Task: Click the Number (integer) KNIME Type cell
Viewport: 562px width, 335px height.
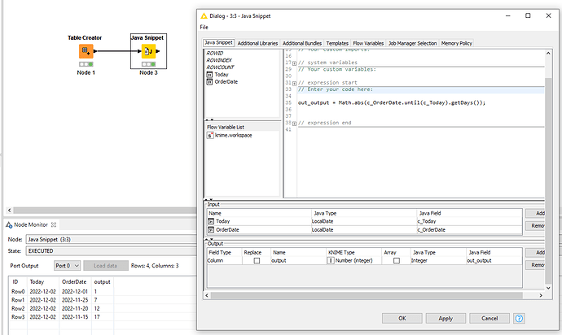Action: [353, 260]
